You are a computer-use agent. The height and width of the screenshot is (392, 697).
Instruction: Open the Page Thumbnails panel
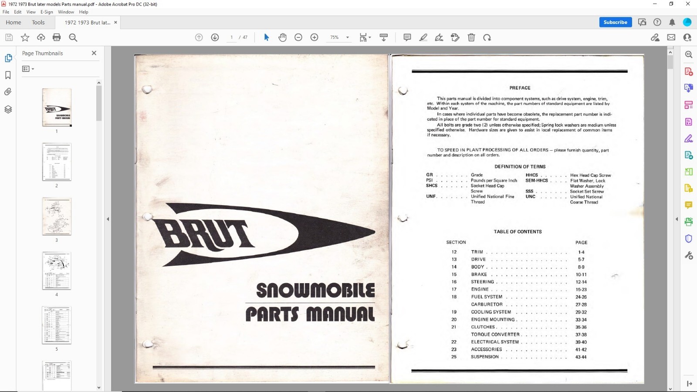click(x=8, y=57)
